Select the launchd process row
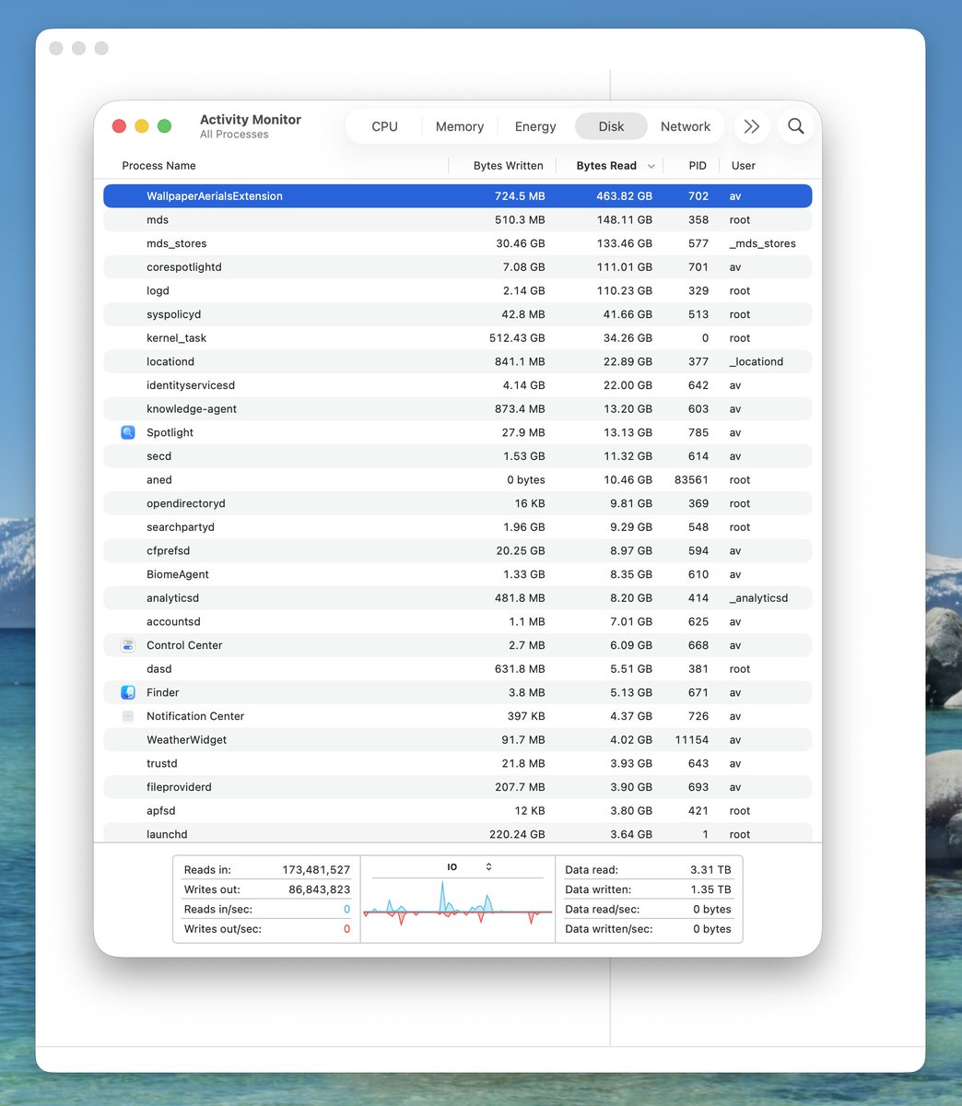This screenshot has width=962, height=1106. pos(457,833)
